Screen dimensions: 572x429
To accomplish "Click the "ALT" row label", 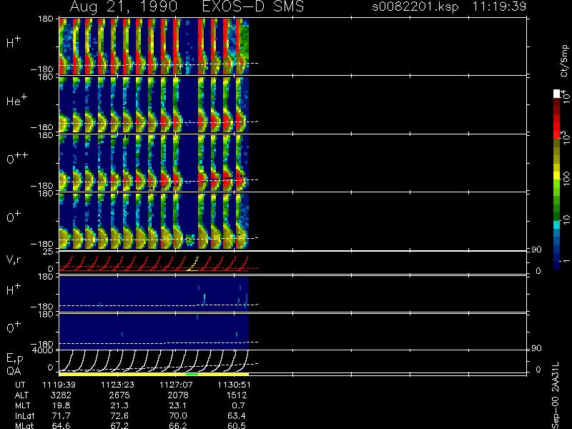I will tap(21, 395).
